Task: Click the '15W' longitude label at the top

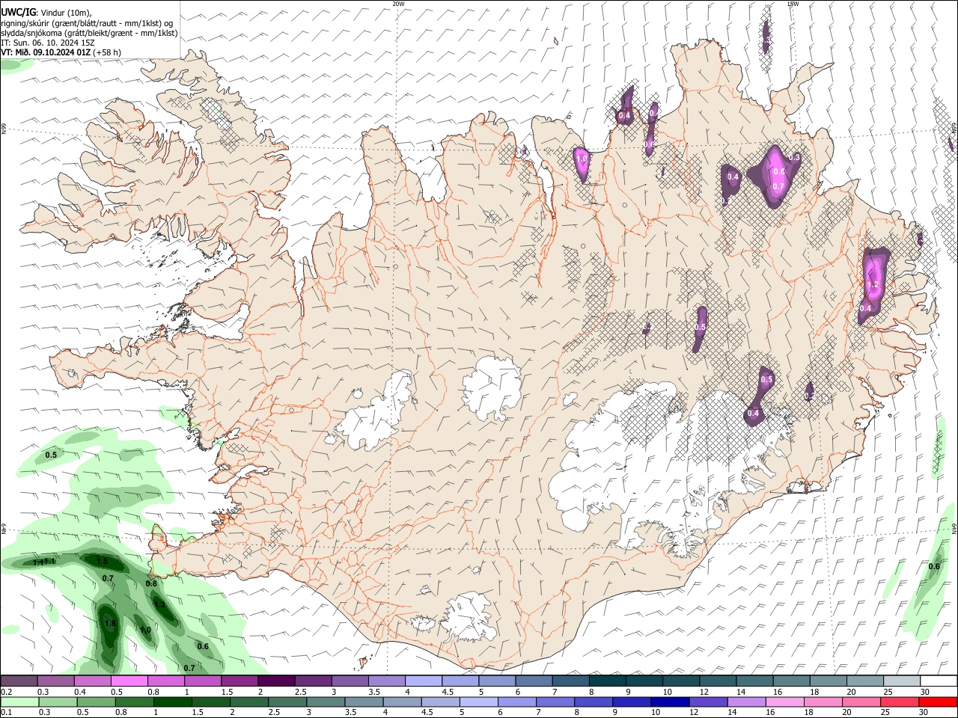Action: tap(793, 4)
